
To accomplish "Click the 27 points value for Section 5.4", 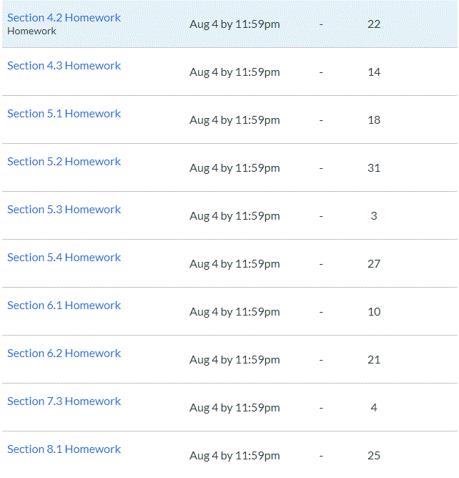I will (374, 263).
